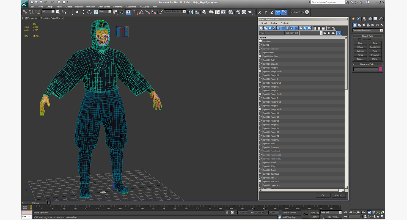Toggle 3D Snaps on the toolbar

point(135,12)
